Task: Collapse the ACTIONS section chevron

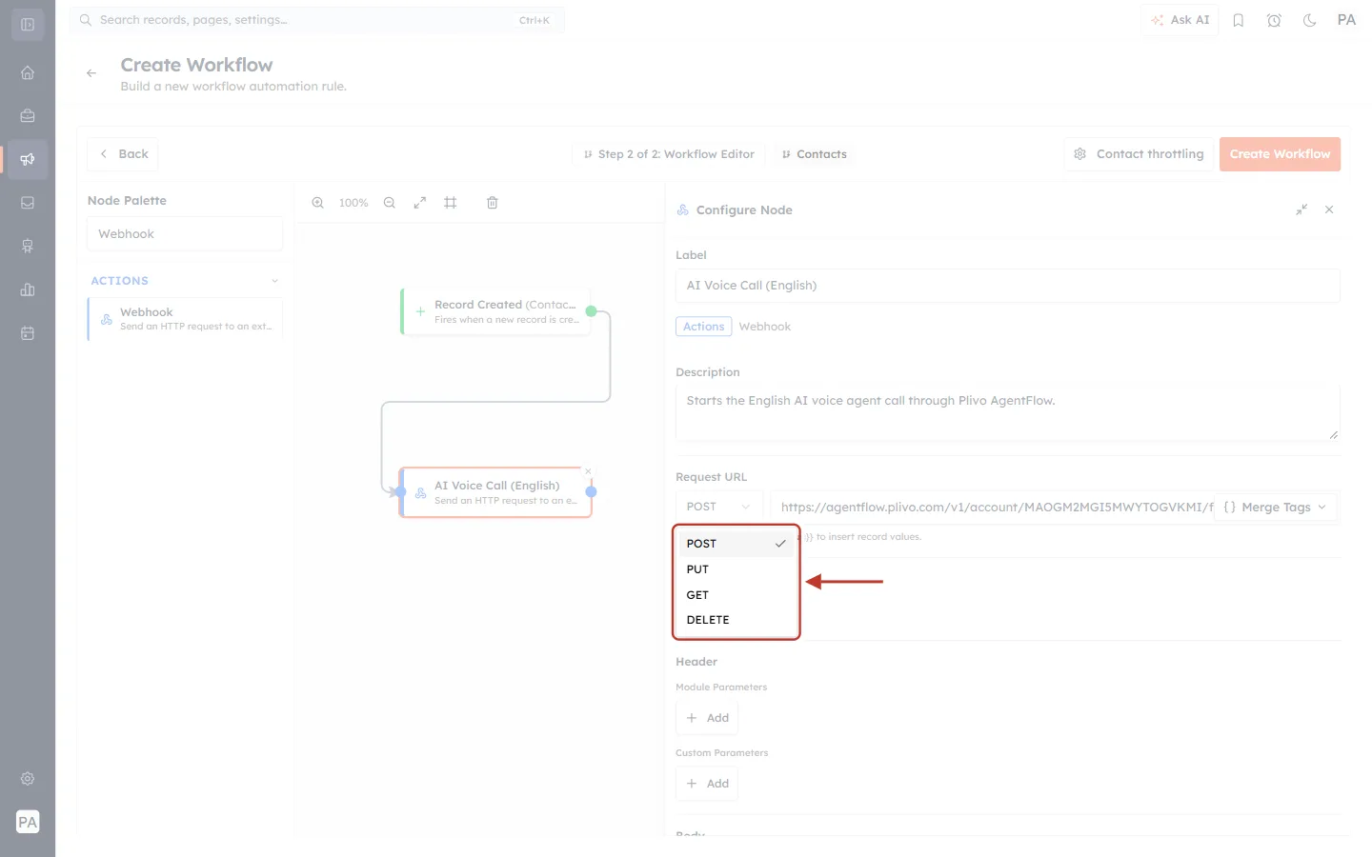Action: [x=275, y=281]
